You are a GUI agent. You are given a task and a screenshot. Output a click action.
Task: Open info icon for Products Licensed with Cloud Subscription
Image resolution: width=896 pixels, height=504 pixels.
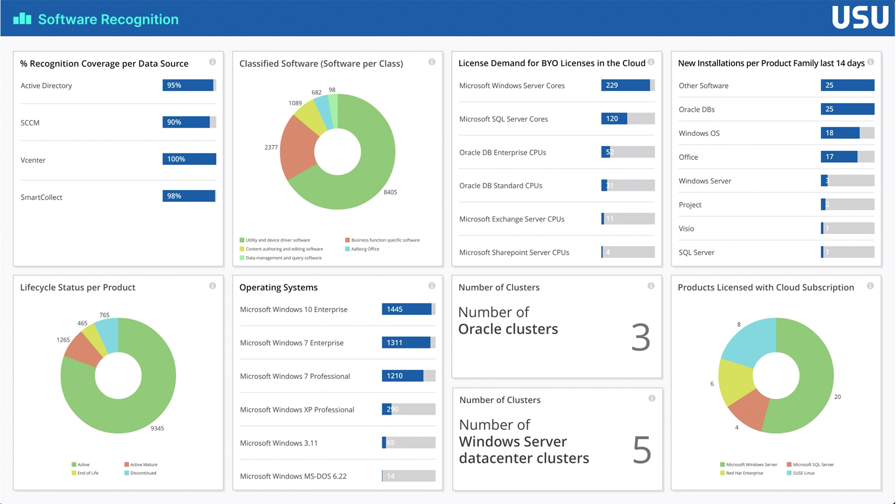pyautogui.click(x=870, y=286)
